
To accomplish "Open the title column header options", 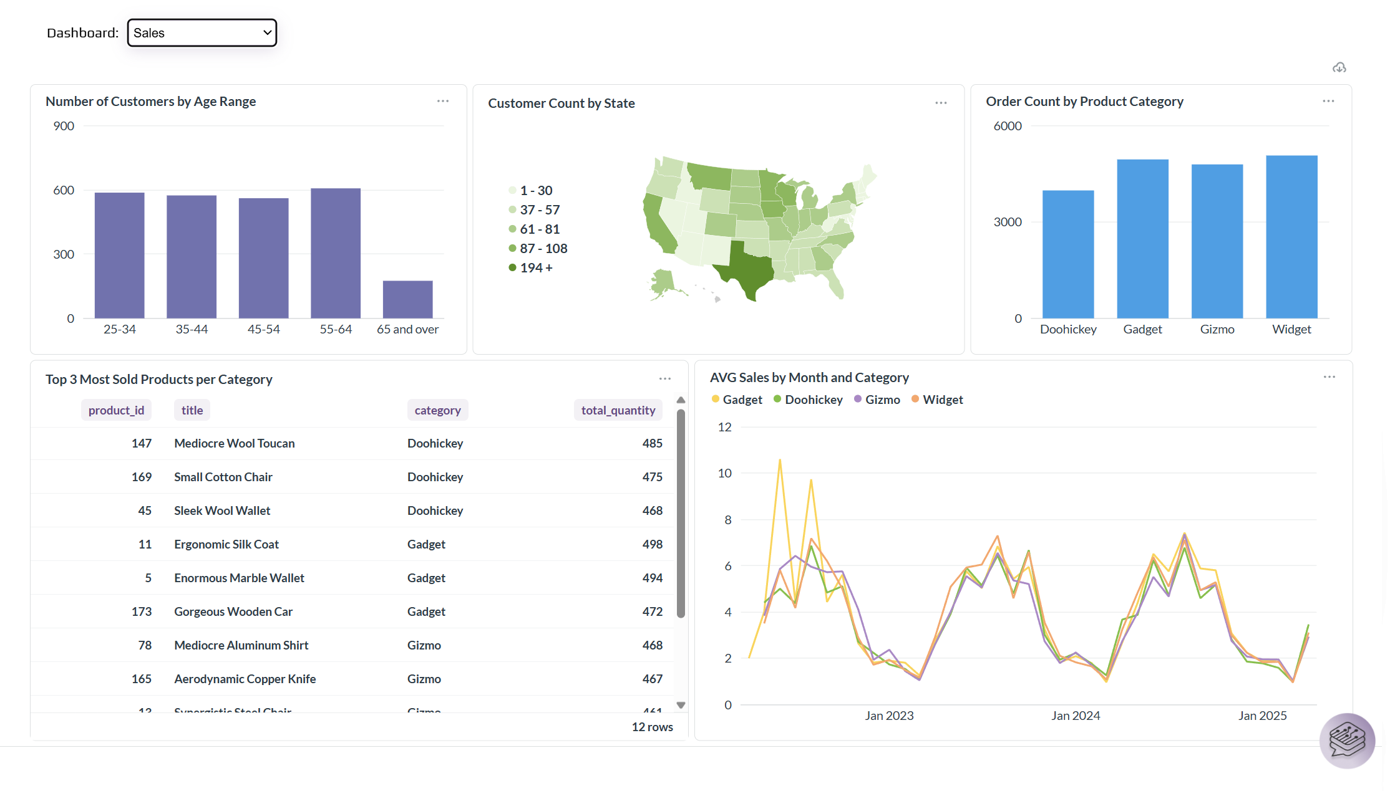I will tap(192, 410).
